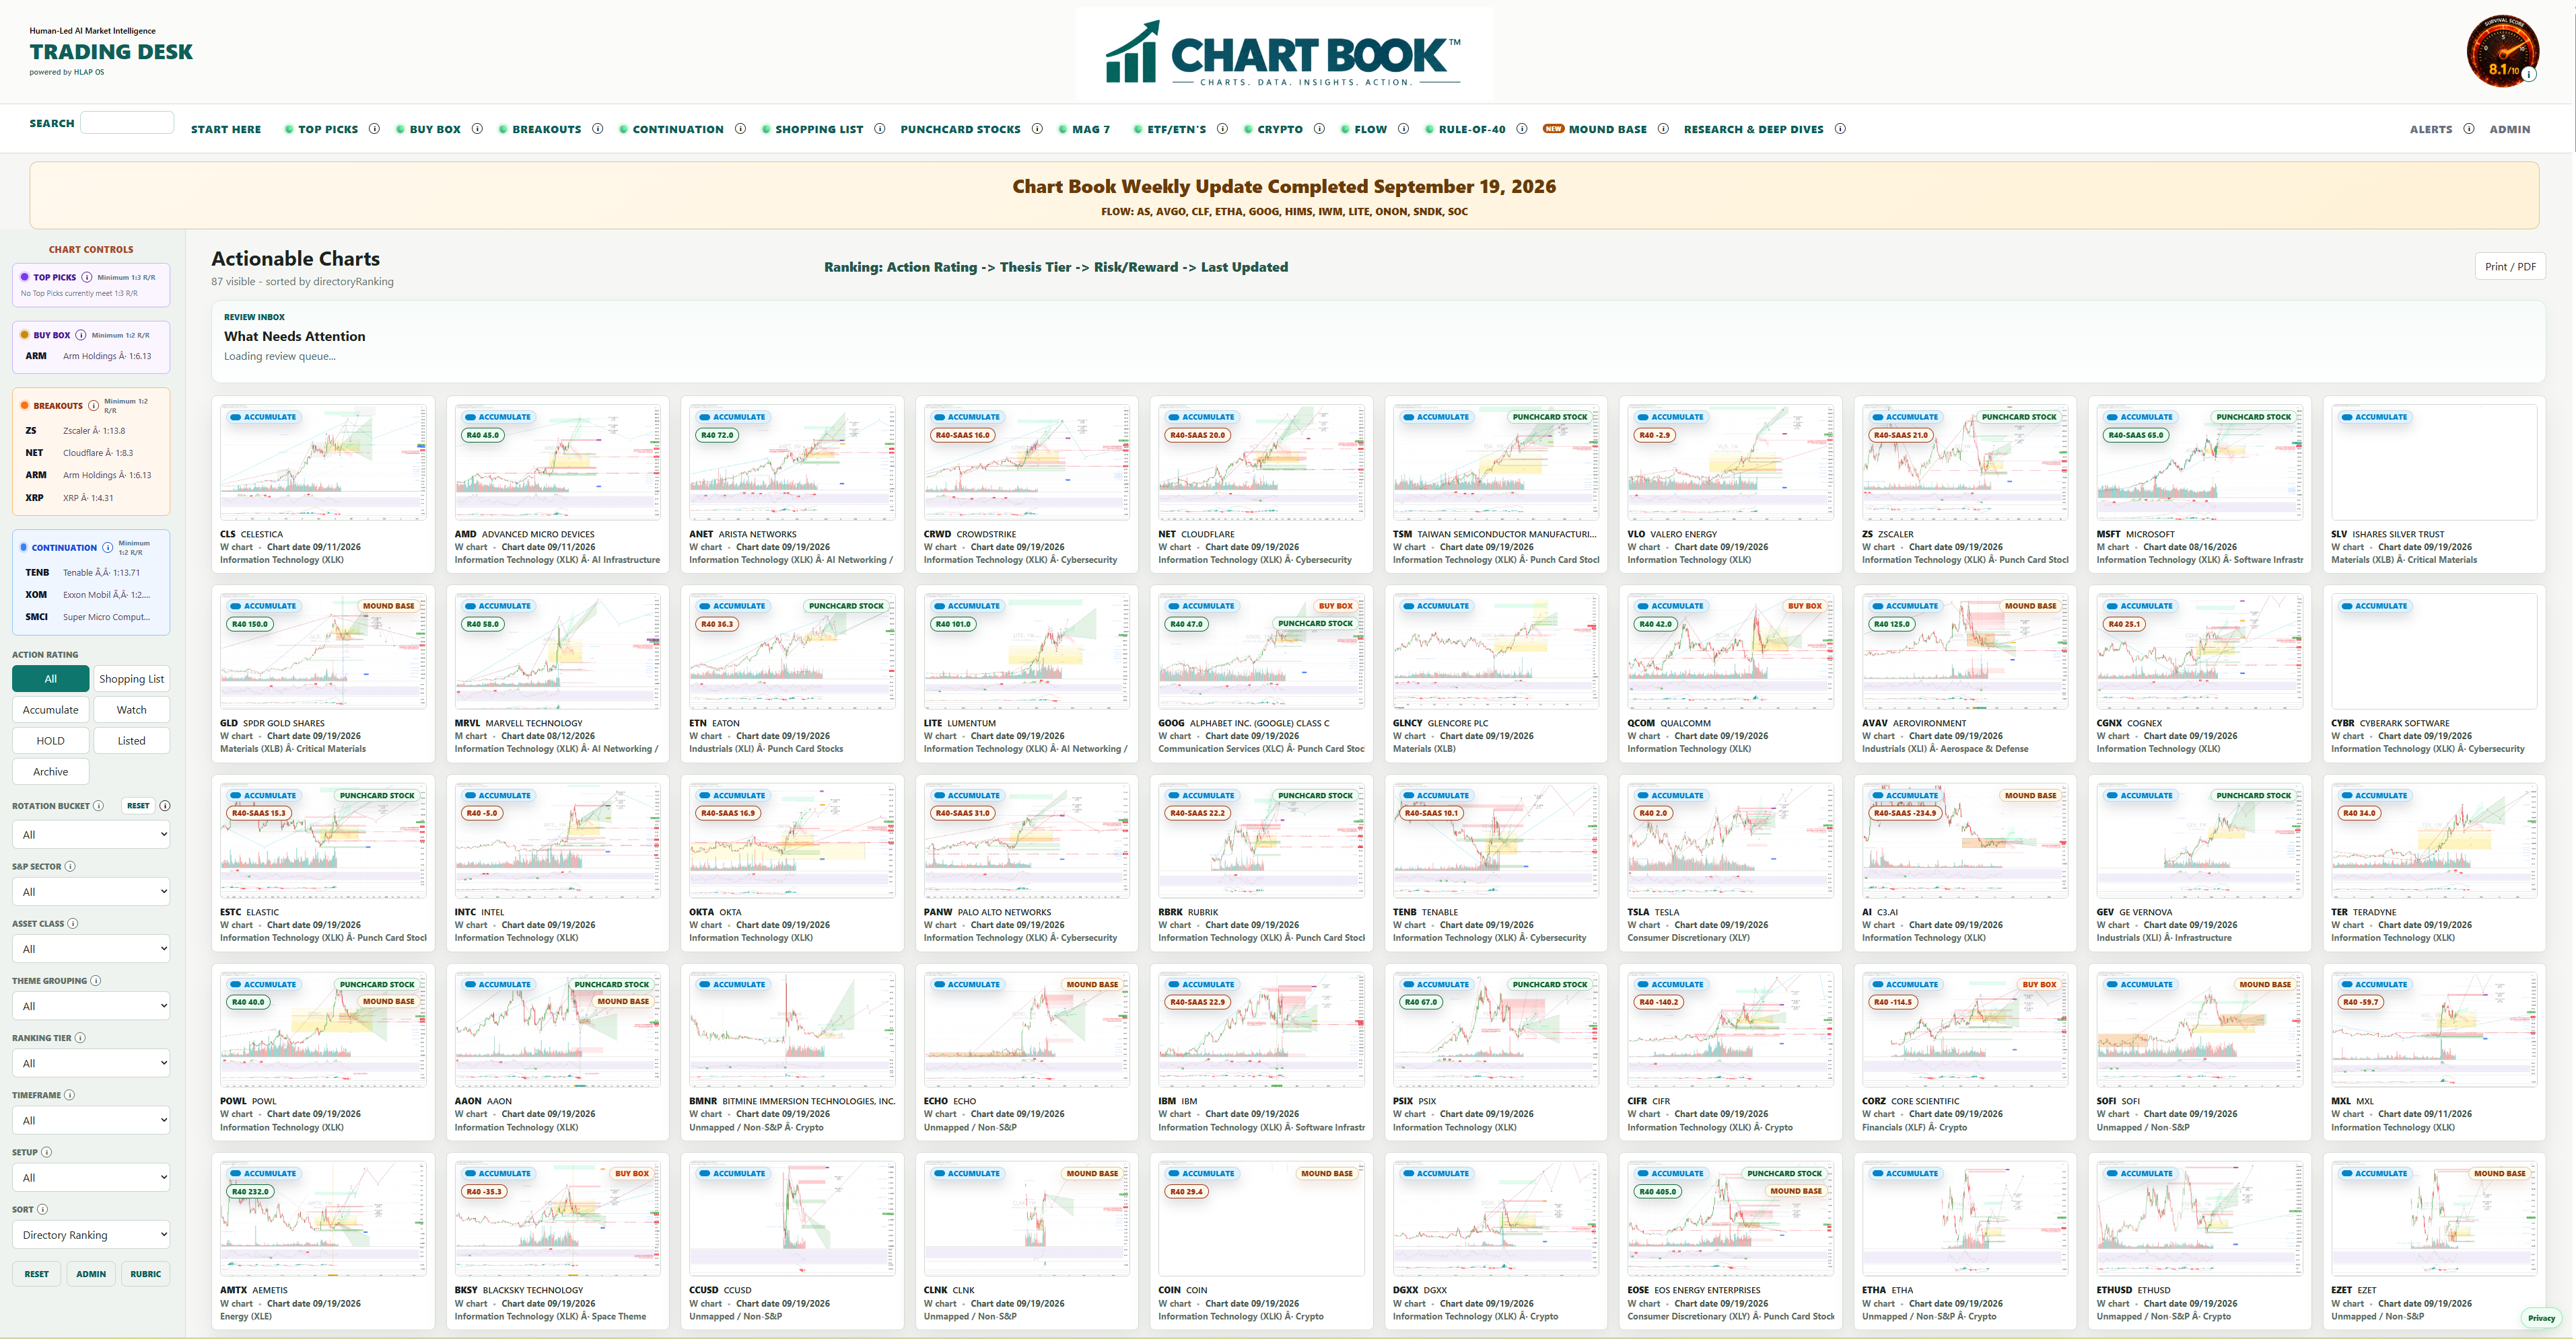Click the Print / PDF button
The height and width of the screenshot is (1339, 2576).
click(2510, 267)
